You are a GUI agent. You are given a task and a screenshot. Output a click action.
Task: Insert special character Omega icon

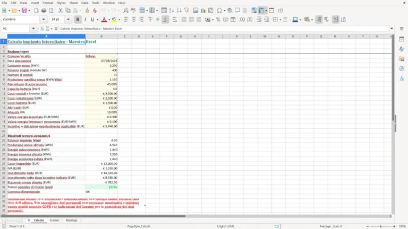[x=219, y=11]
